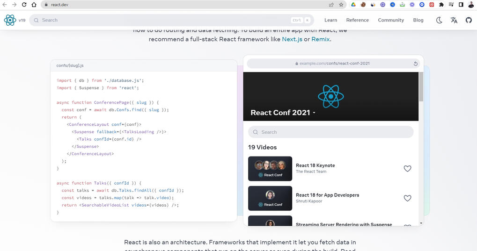The image size is (477, 251).
Task: Click the React logo in the conference banner
Action: coord(330,96)
